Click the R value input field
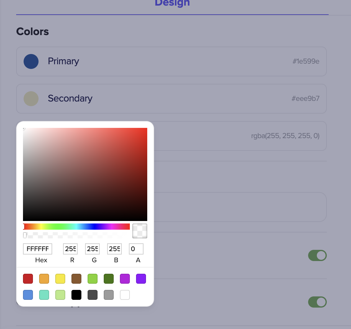351x329 pixels. coord(70,249)
